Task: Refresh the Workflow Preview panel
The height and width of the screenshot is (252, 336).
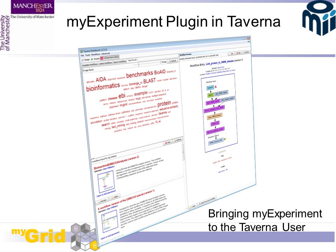Action: coord(246,52)
